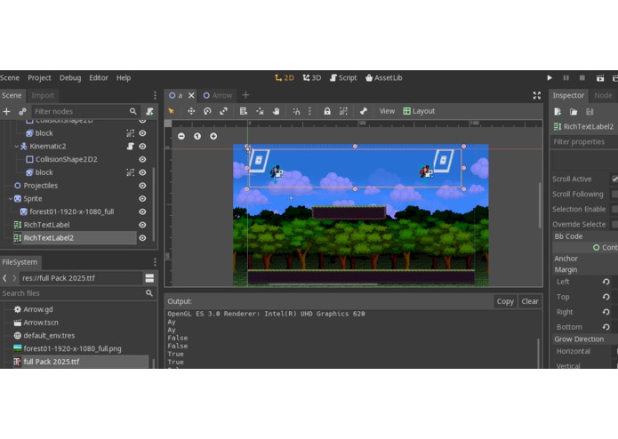Hide forest01-1920-x-1080_full node
The height and width of the screenshot is (439, 618).
142,212
